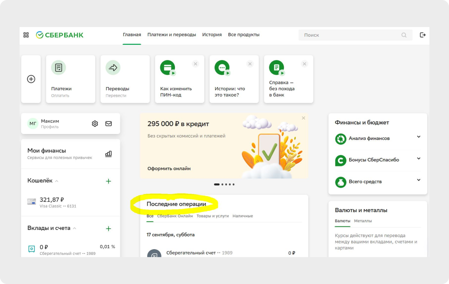The width and height of the screenshot is (449, 284).
Task: Click the Поиск search field
Action: (355, 35)
